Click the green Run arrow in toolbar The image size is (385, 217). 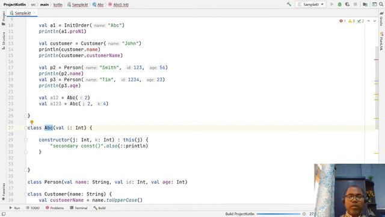[x=331, y=4]
